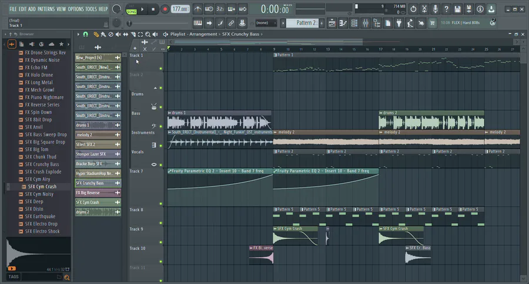Screen dimensions: 529x284
Task: Select the Slip tool in playlist toolbar
Action: 126,35
